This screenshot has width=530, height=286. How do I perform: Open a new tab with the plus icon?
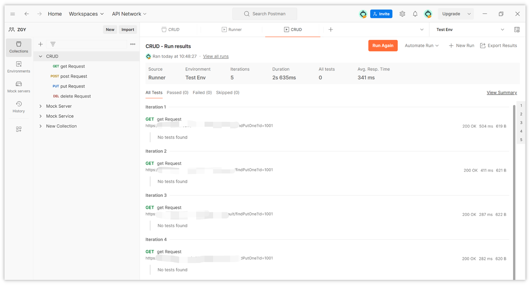pos(331,29)
